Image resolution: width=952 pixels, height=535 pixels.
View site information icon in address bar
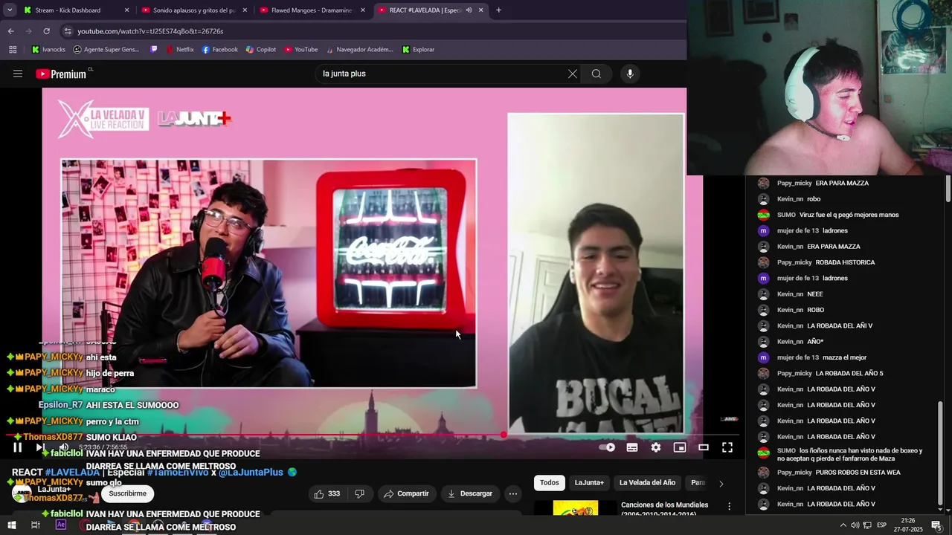pos(68,31)
